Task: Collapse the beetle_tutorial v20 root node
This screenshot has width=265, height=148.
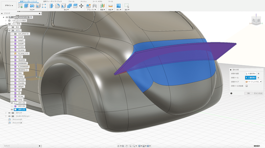Action: coord(3,17)
